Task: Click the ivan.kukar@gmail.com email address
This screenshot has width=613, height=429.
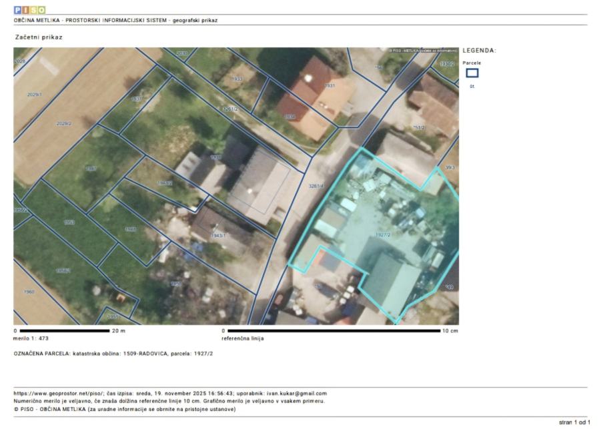Action: [x=297, y=394]
